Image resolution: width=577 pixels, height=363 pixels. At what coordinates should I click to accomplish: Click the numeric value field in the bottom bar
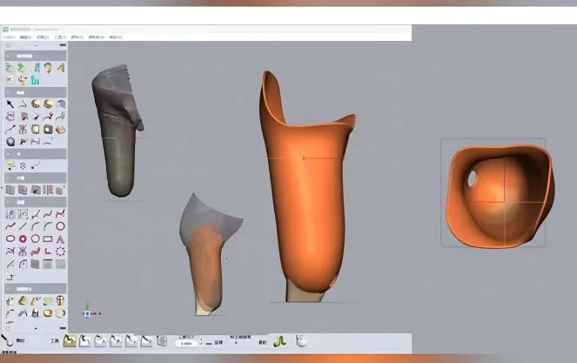tap(185, 344)
